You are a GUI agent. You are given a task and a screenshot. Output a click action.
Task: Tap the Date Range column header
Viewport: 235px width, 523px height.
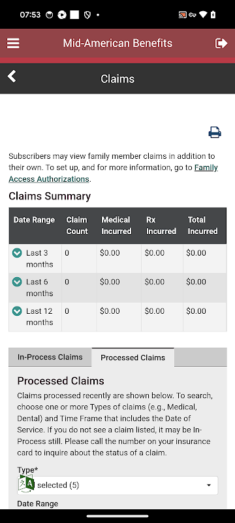click(34, 220)
